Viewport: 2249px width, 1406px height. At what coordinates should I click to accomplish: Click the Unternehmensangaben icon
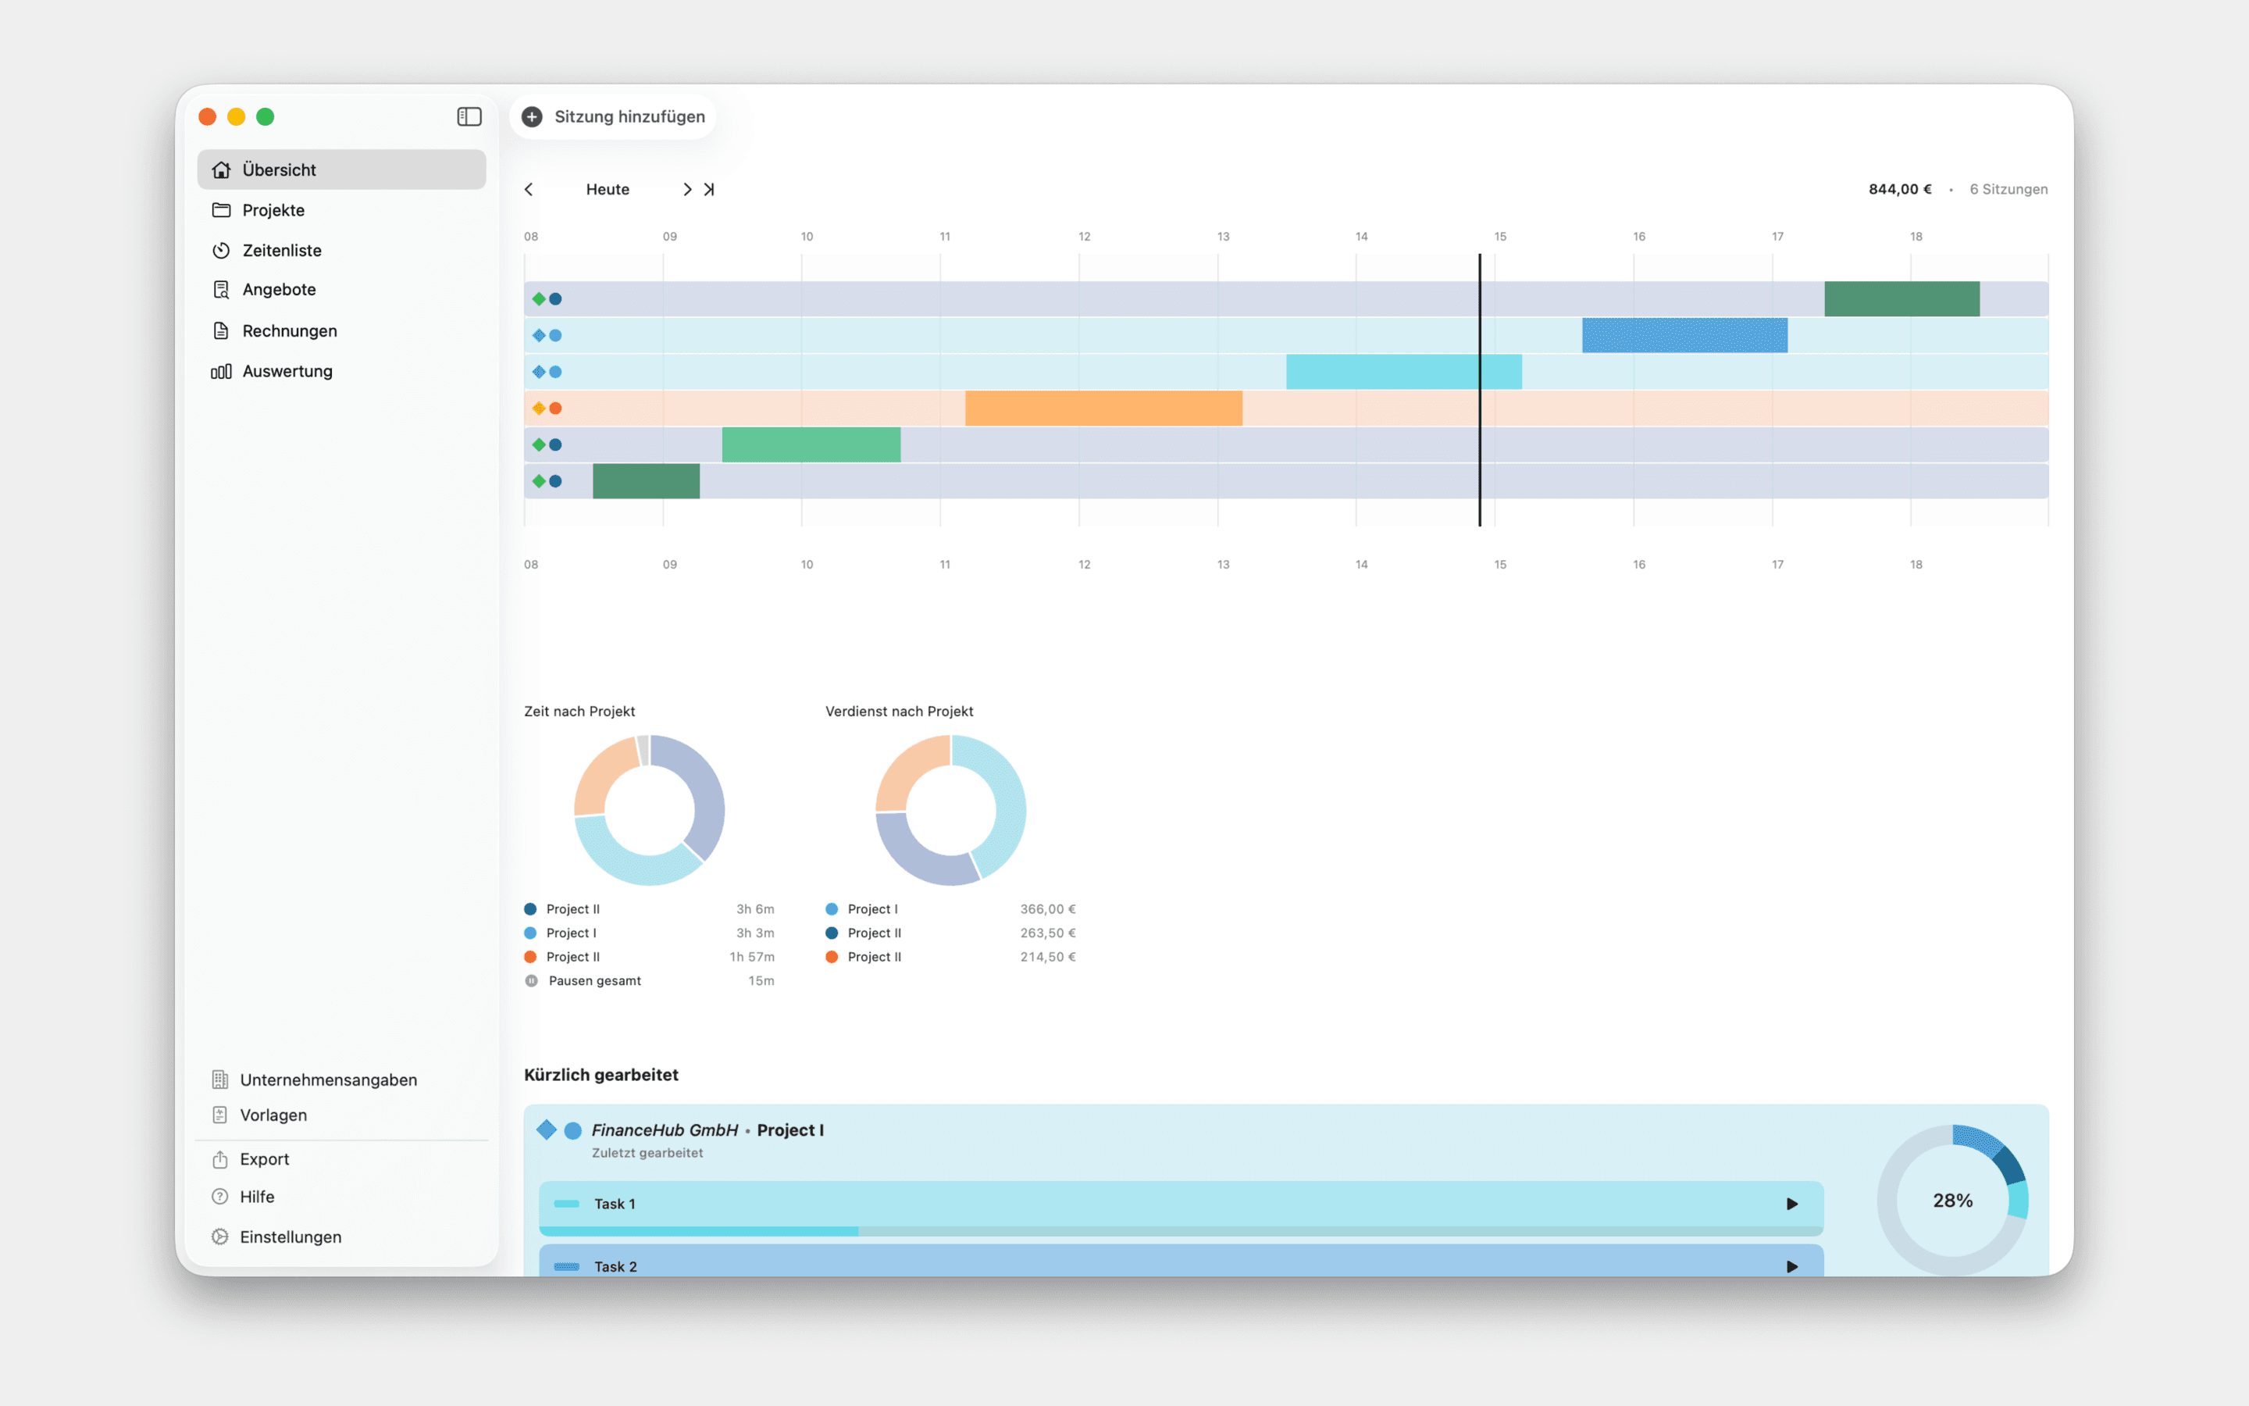pyautogui.click(x=219, y=1079)
